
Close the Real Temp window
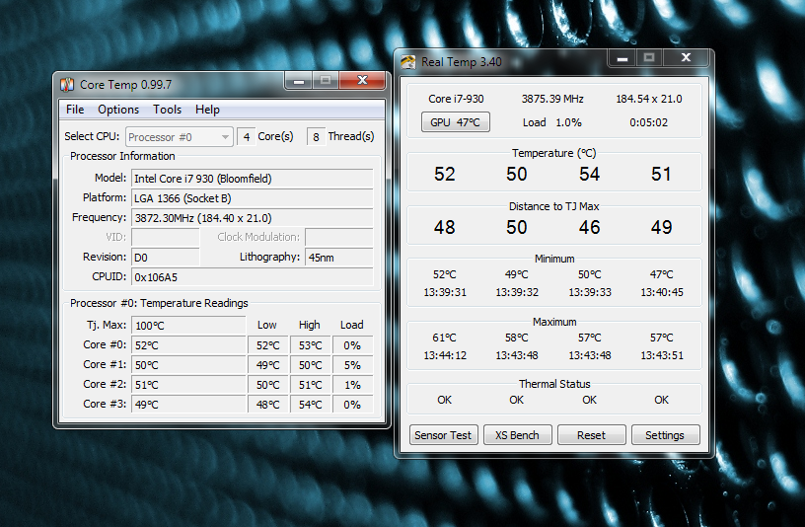[686, 58]
